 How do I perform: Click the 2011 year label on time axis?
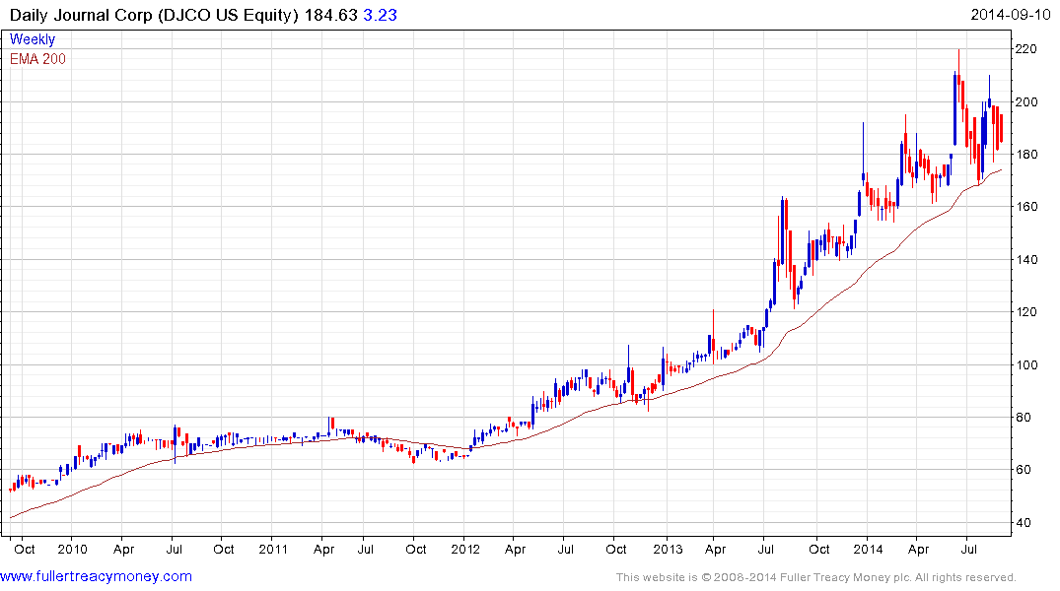click(x=273, y=549)
